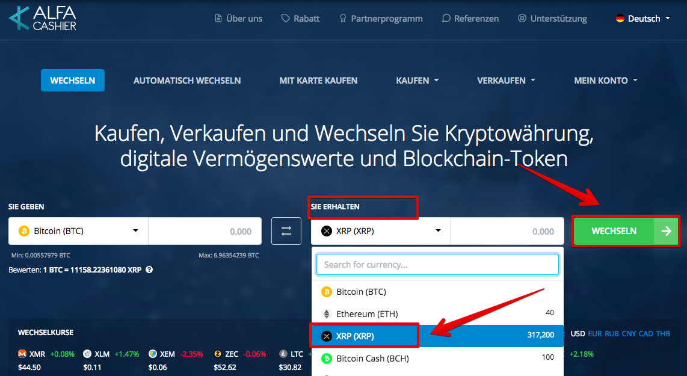687x376 pixels.
Task: Click the Search for currency field
Action: (x=437, y=265)
